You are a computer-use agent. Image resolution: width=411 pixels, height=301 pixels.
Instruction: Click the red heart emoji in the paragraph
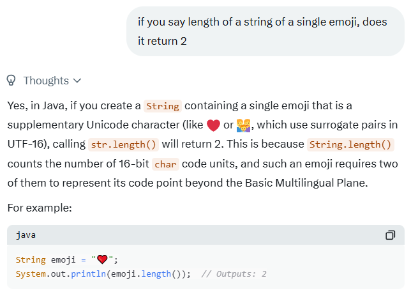tap(213, 125)
